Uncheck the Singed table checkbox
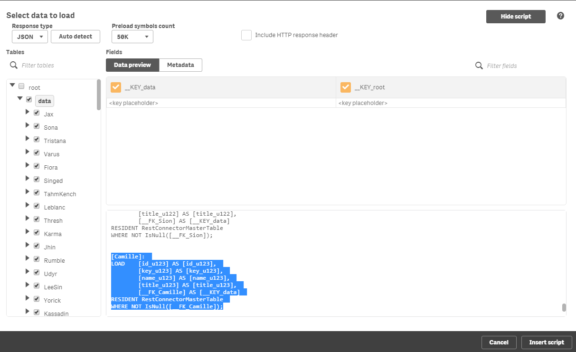Image resolution: width=576 pixels, height=352 pixels. (x=37, y=180)
